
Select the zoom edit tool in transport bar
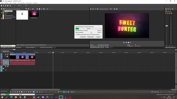click(x=42, y=92)
